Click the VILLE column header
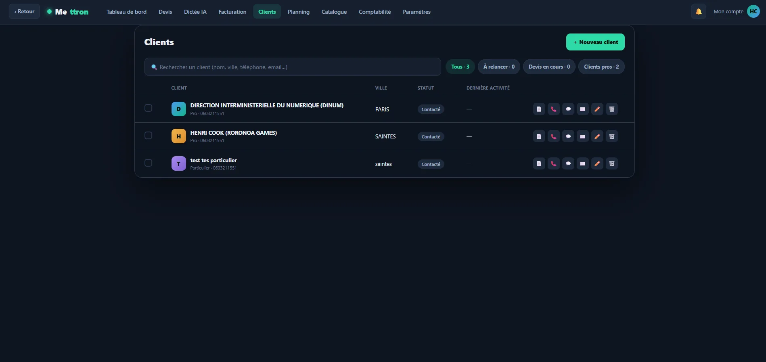766x362 pixels. pos(381,88)
